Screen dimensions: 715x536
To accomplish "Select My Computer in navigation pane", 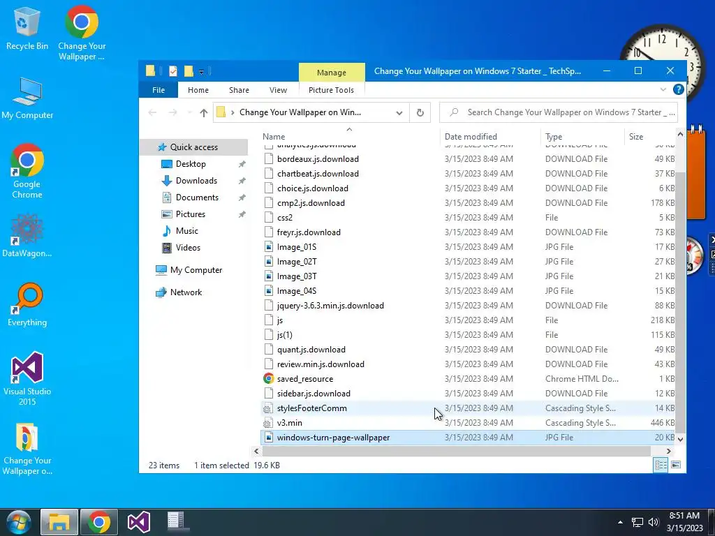I will [x=196, y=270].
